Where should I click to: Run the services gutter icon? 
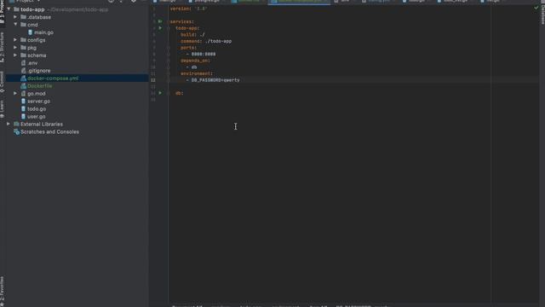160,21
